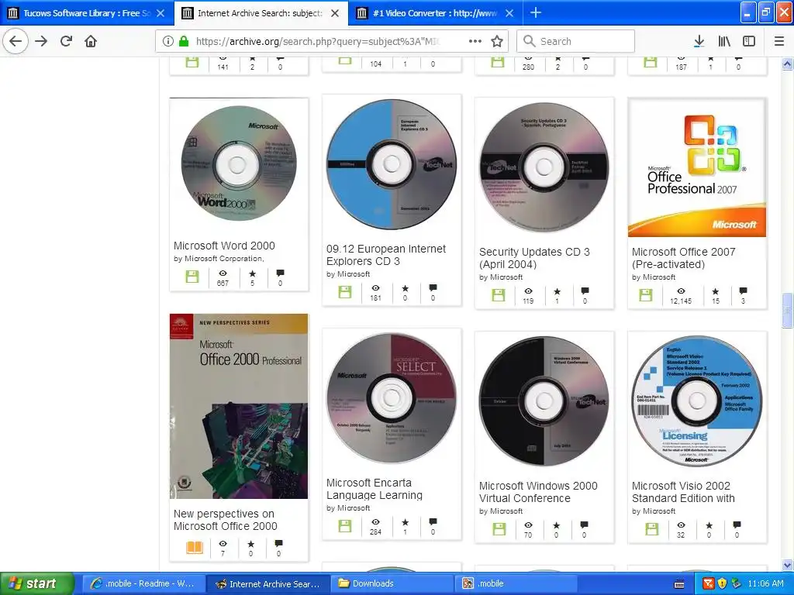Close the Internet Archive Search tab
Viewport: 794px width, 595px height.
tap(335, 13)
